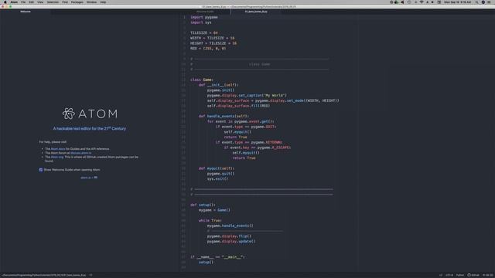Click line number 1 in the gutter
The height and width of the screenshot is (278, 495).
(x=184, y=17)
